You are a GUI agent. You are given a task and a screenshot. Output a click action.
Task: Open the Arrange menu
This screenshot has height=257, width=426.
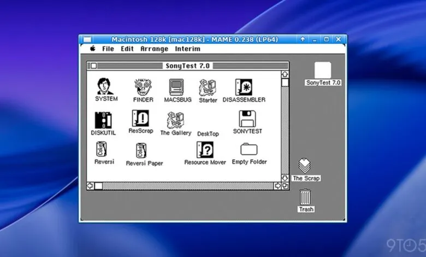(x=154, y=49)
